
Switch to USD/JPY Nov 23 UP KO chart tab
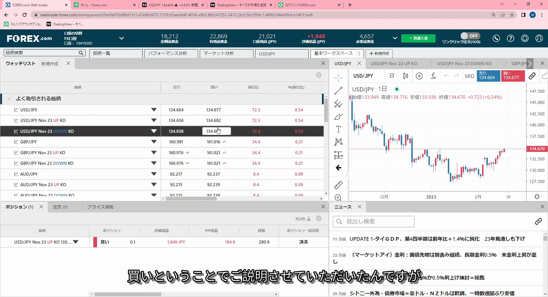click(394, 64)
